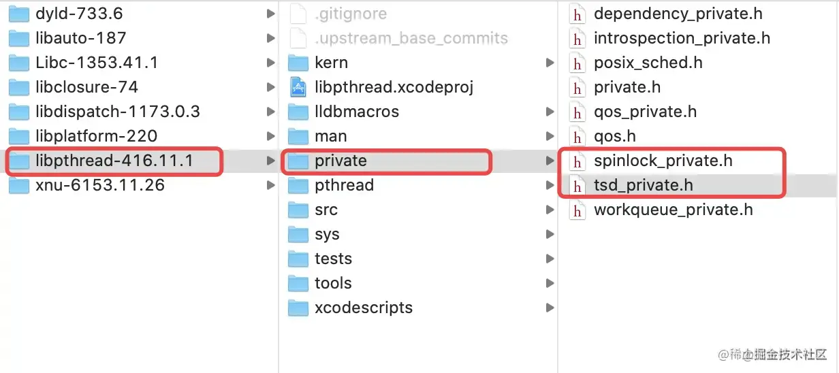Click the xnu-6153.11.26 folder icon
839x373 pixels.
(18, 185)
